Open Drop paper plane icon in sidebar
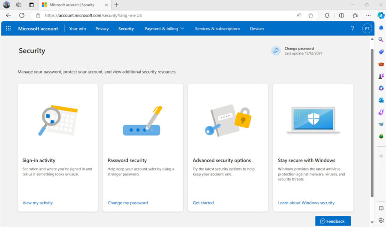The image size is (386, 227). tap(381, 124)
